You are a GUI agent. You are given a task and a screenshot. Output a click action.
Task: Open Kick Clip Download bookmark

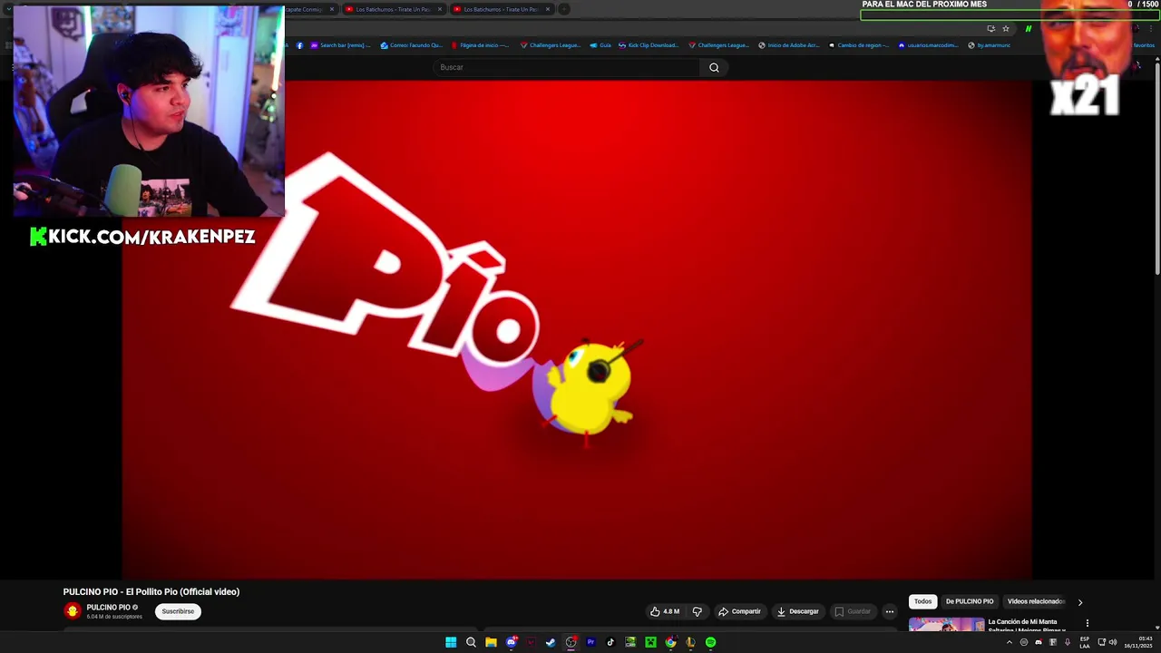pyautogui.click(x=649, y=45)
